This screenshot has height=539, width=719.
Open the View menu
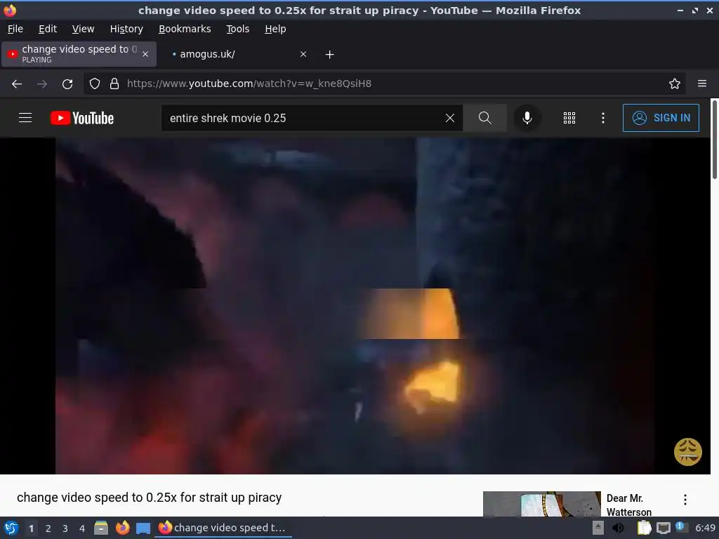point(83,29)
